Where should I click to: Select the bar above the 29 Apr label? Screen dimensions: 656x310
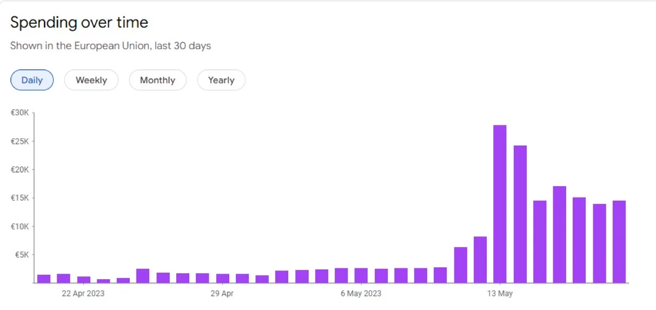[222, 278]
